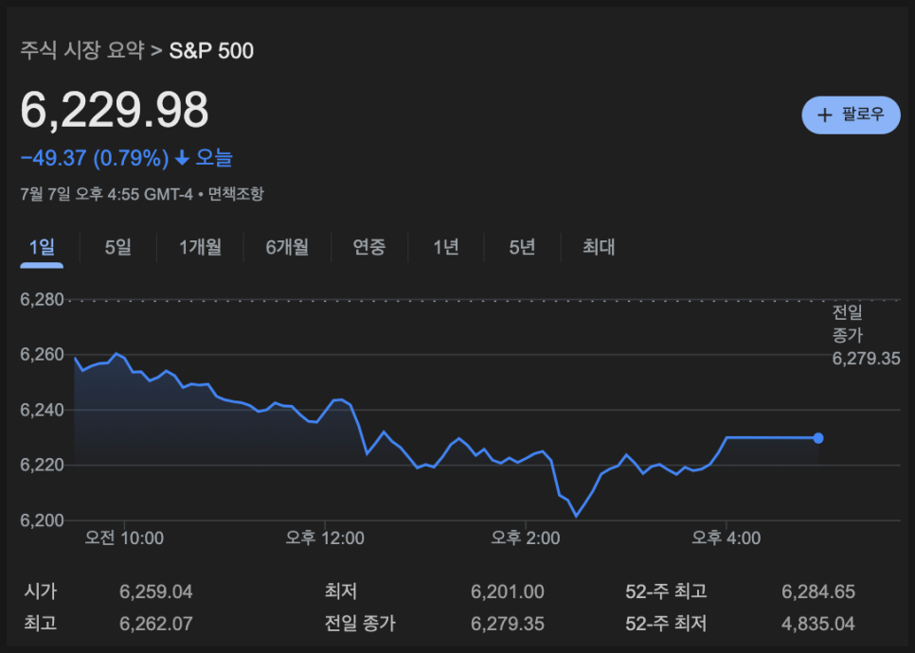
Task: Click the down arrow icon next to 오늘
Action: click(x=182, y=157)
